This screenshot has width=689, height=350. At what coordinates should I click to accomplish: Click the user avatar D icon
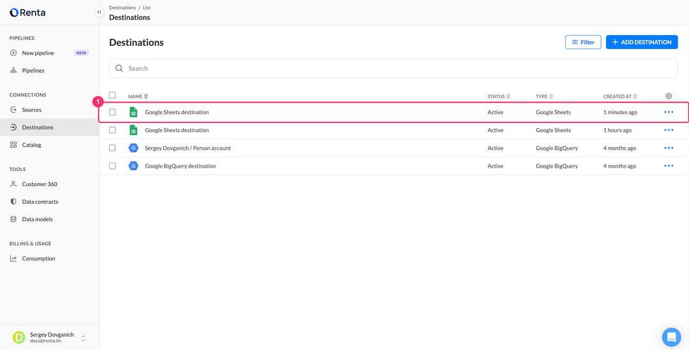tap(19, 338)
